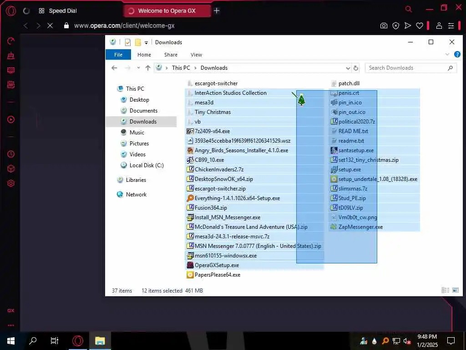Switch to the Home ribbon tab
466x350 pixels.
[144, 55]
